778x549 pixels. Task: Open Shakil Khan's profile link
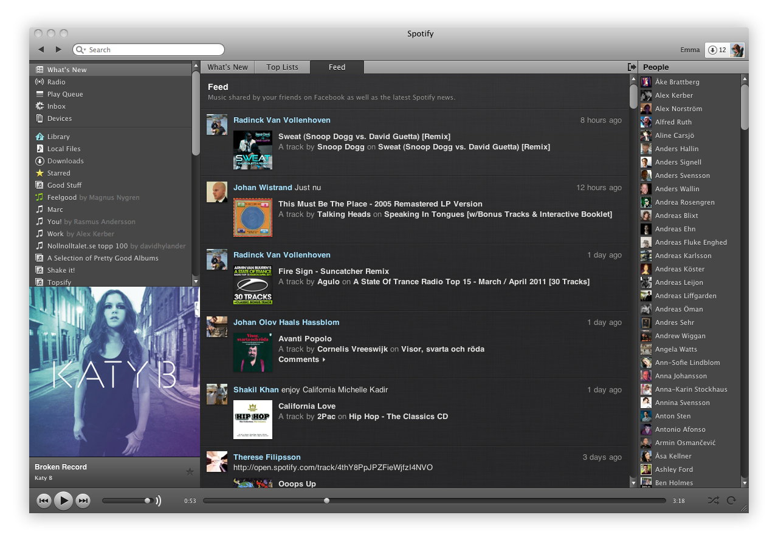[256, 390]
